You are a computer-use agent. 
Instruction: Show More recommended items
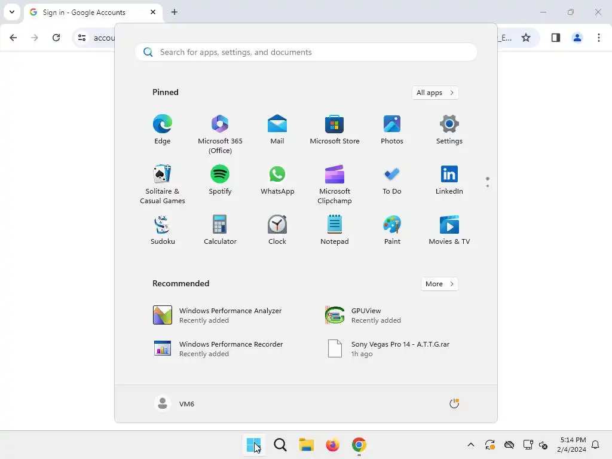point(439,284)
